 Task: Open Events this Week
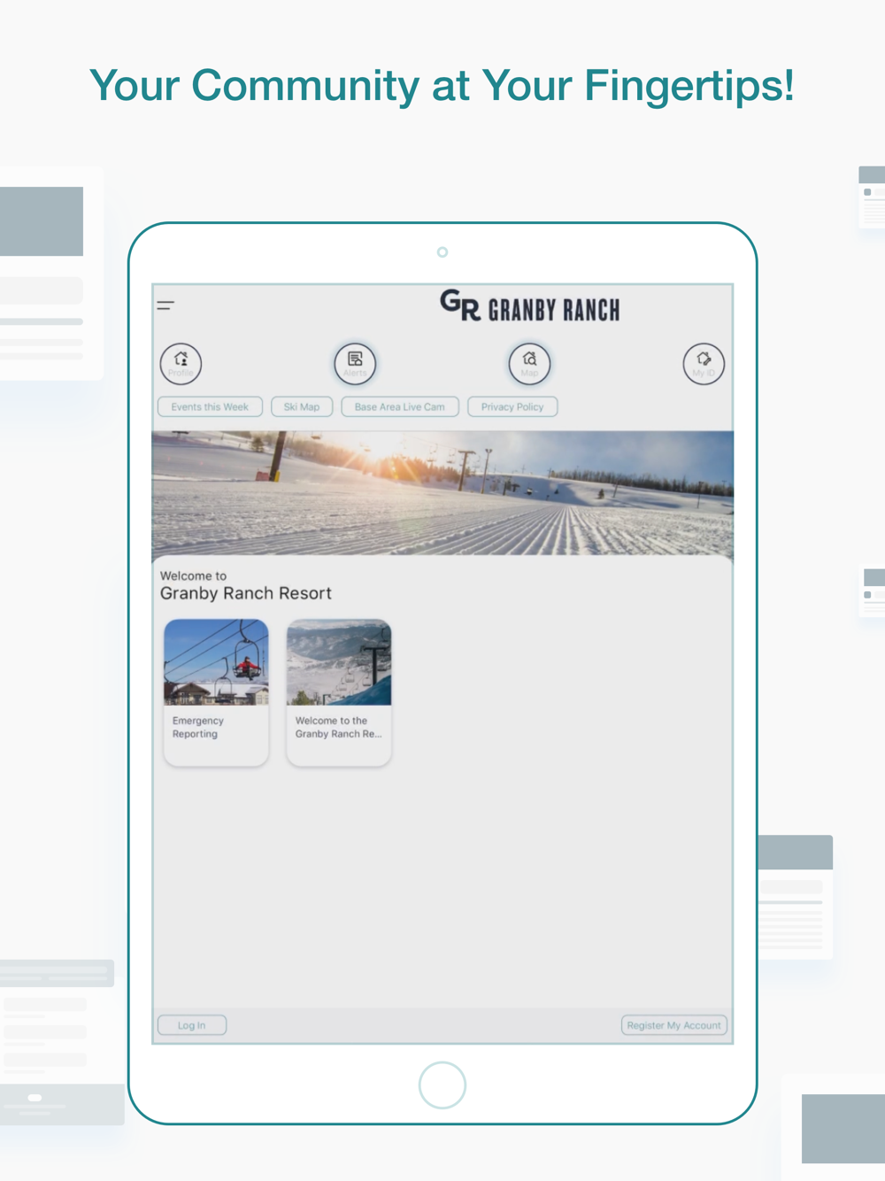coord(210,407)
